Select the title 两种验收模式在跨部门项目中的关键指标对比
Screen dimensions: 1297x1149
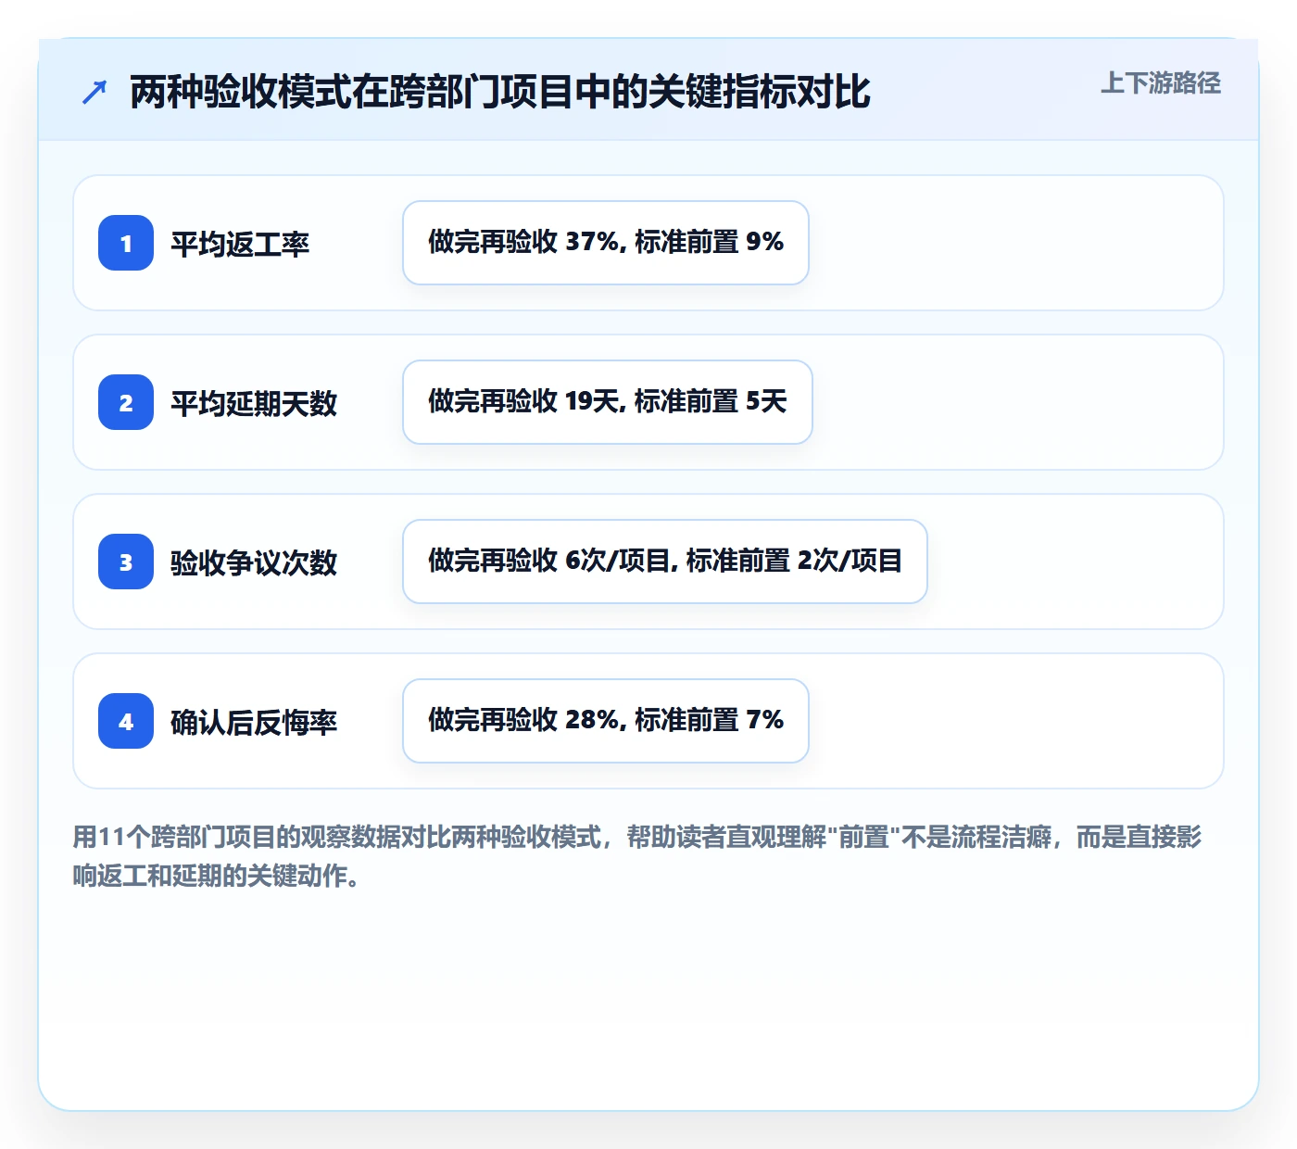click(x=500, y=92)
